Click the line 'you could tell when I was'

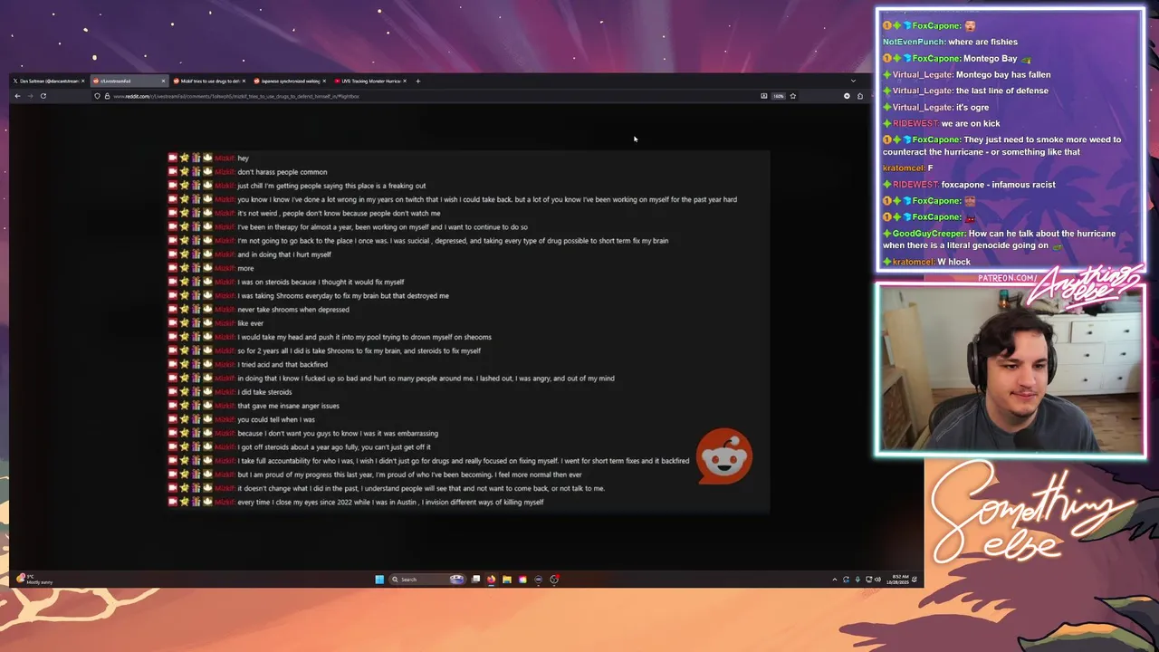275,419
